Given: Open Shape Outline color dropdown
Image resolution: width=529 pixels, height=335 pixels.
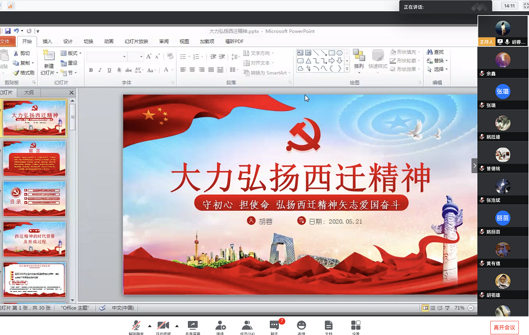Looking at the screenshot, I should point(405,61).
